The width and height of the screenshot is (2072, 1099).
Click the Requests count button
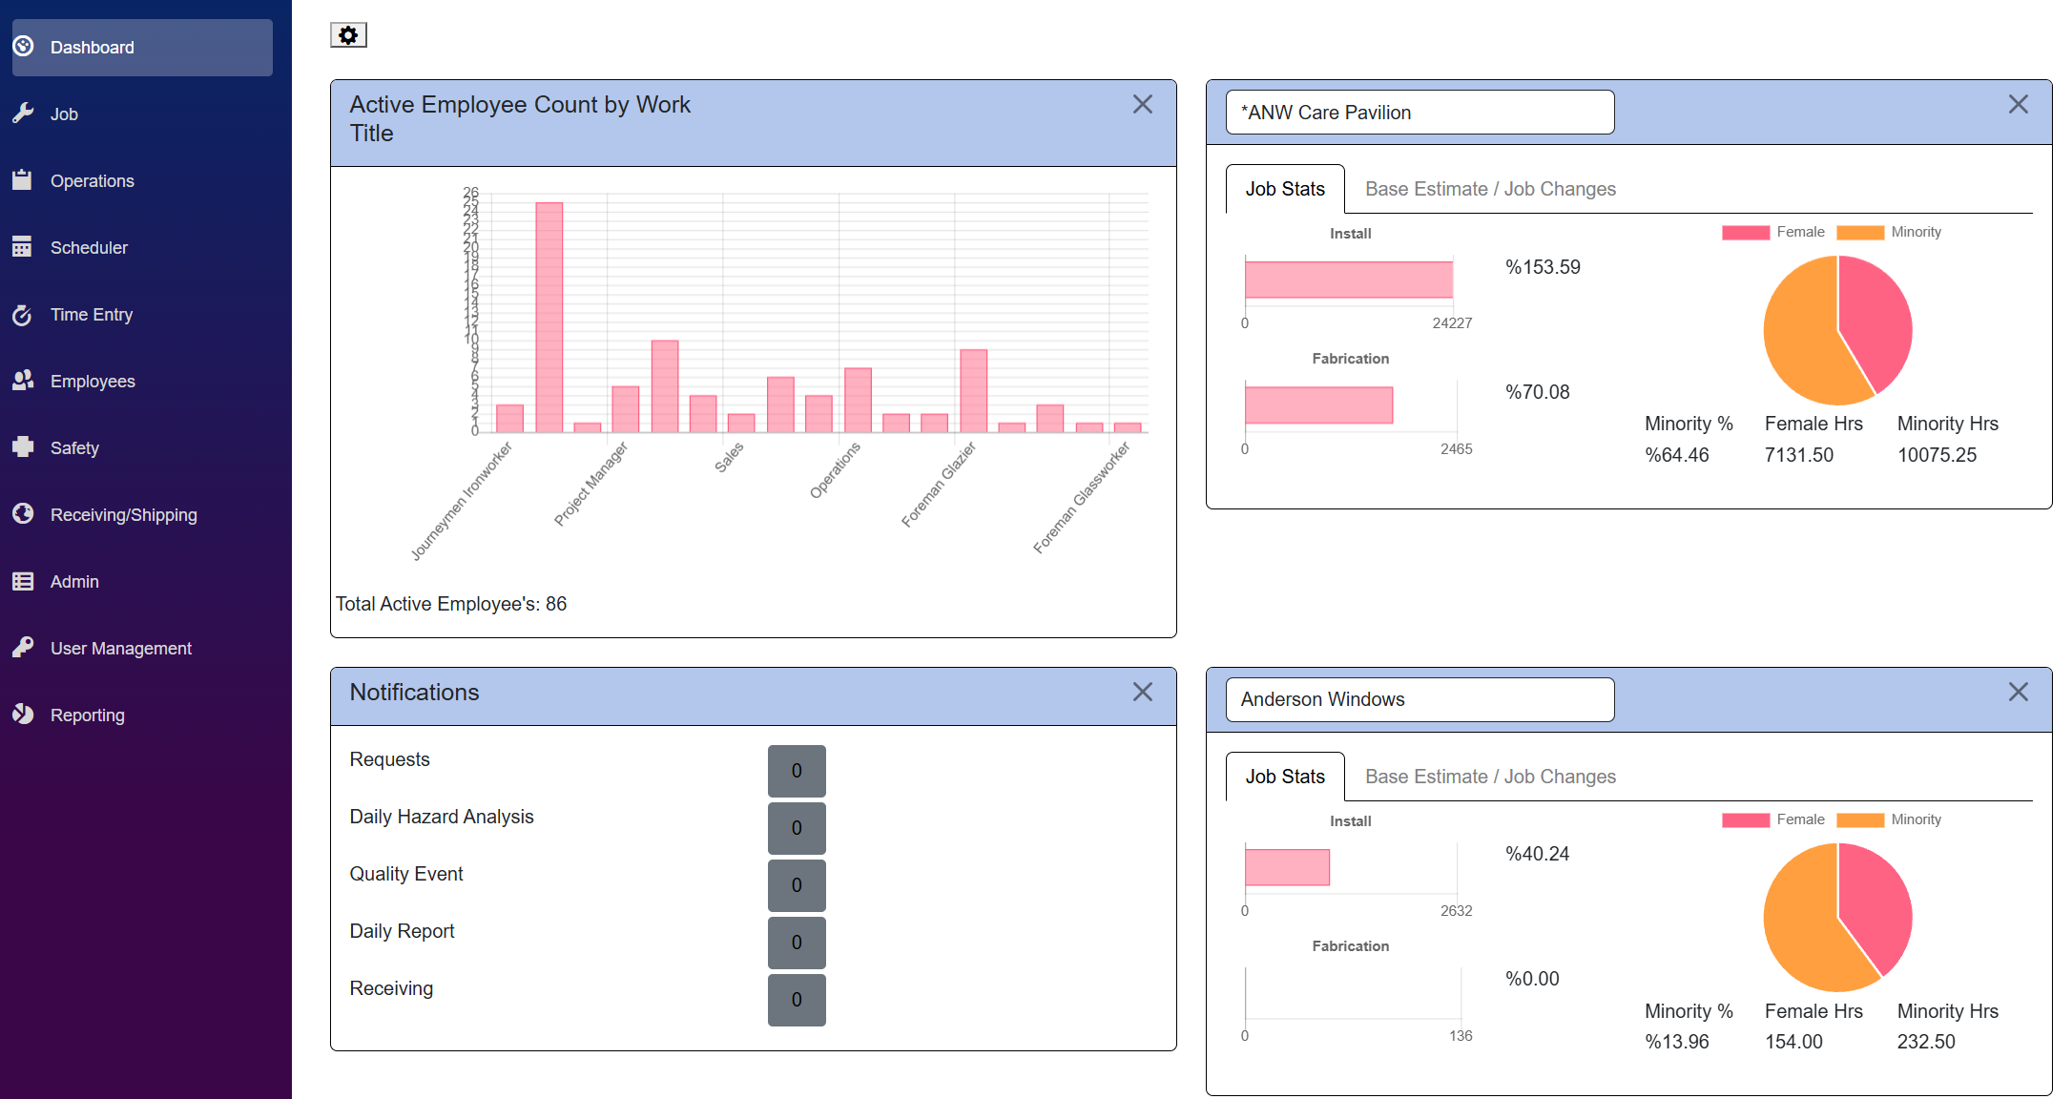pos(797,771)
